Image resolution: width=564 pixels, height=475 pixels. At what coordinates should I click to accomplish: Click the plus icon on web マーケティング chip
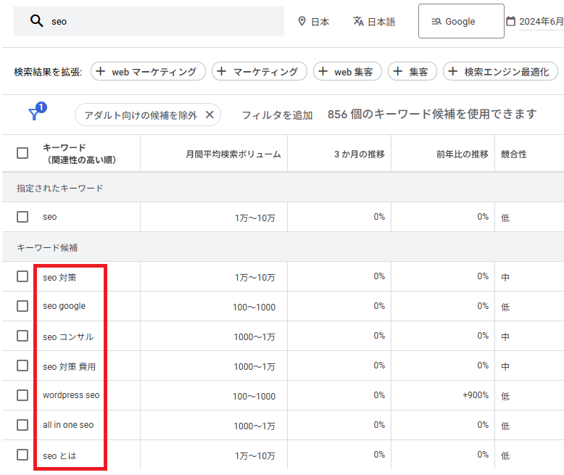coord(101,71)
